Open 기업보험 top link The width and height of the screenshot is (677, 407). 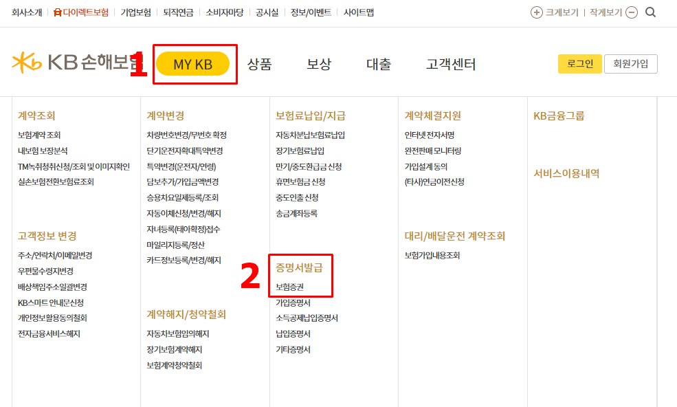(x=136, y=12)
